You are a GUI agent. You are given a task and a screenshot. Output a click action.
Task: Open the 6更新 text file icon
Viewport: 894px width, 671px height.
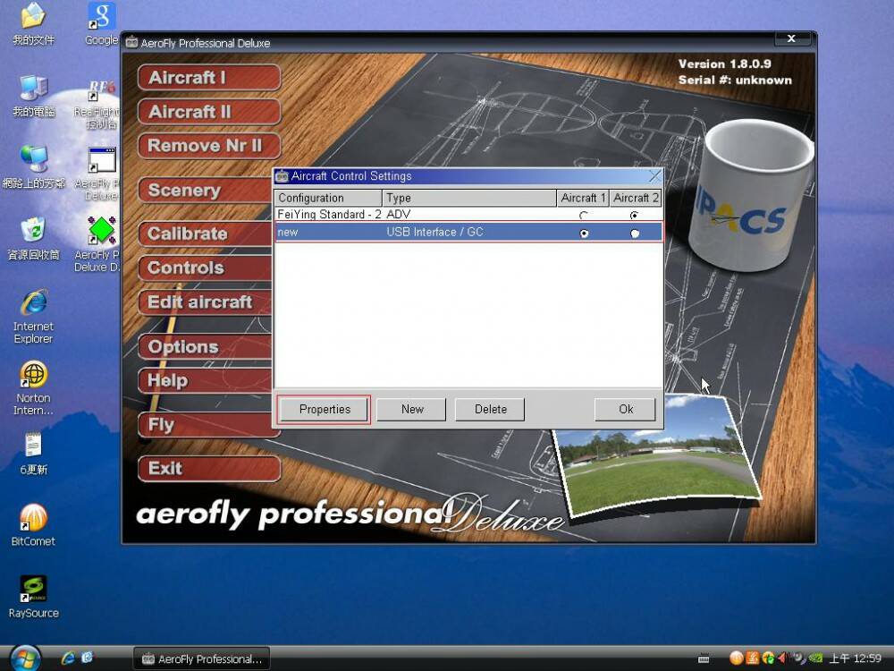pyautogui.click(x=33, y=454)
